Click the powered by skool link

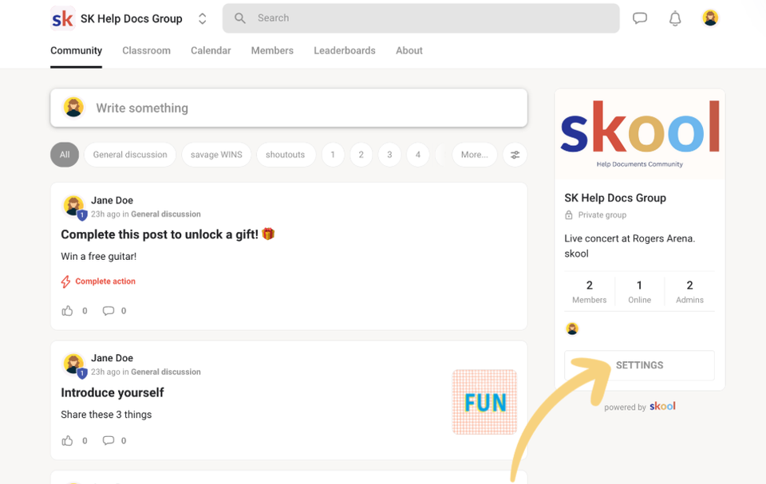(x=639, y=407)
